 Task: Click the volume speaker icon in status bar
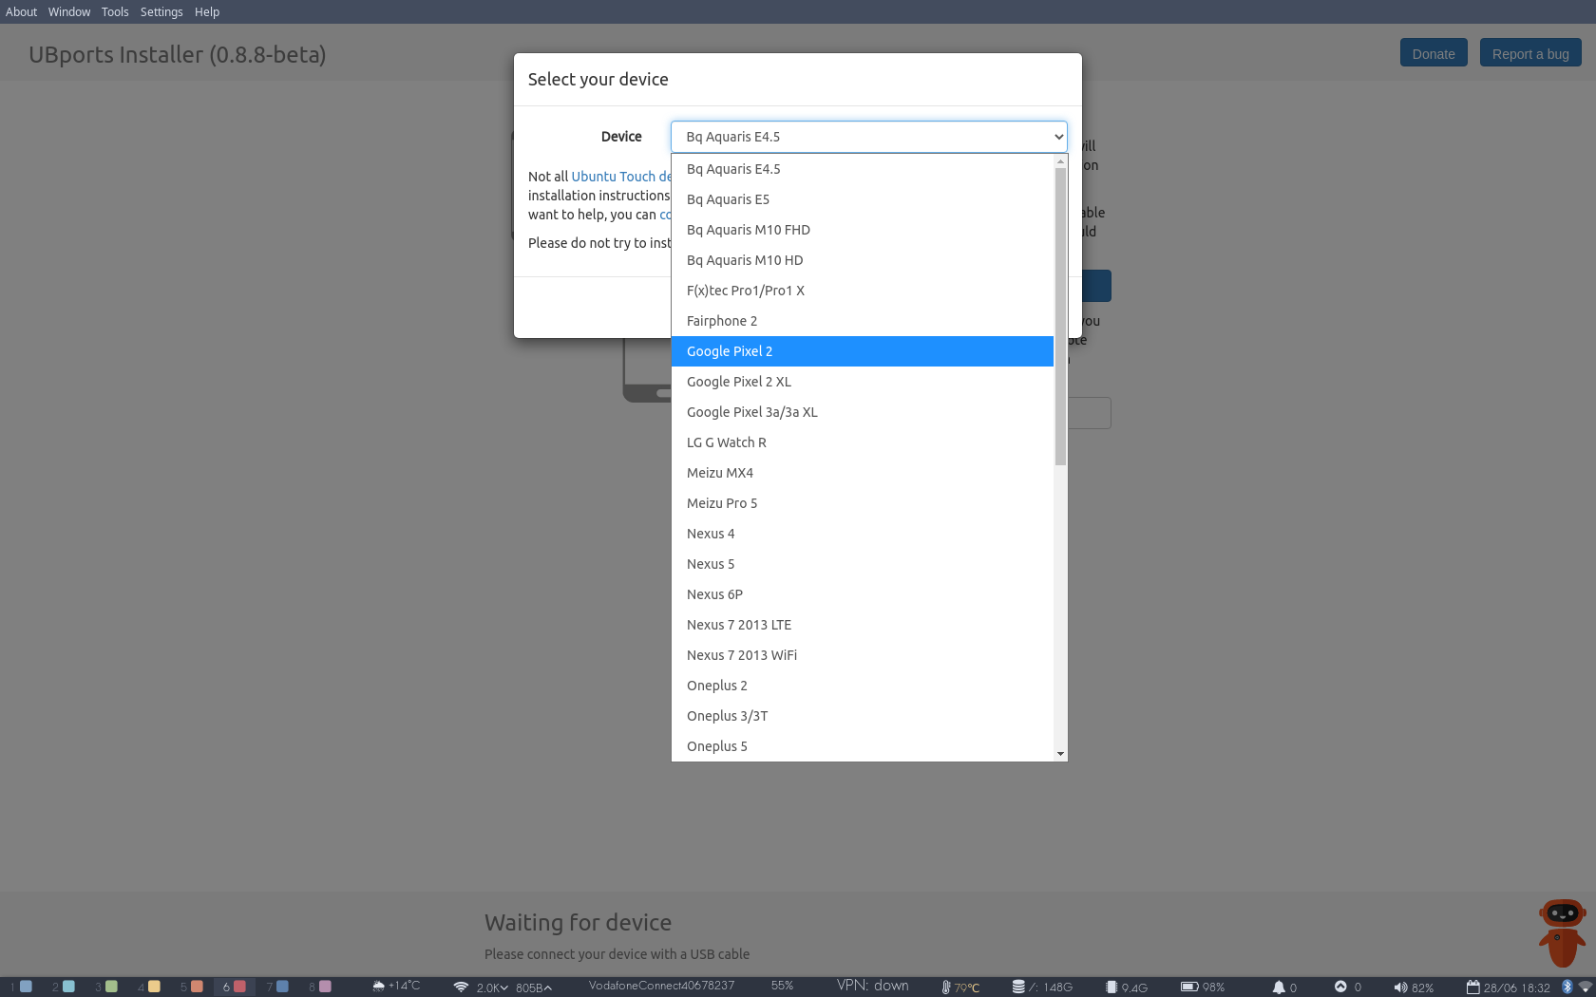click(x=1399, y=988)
